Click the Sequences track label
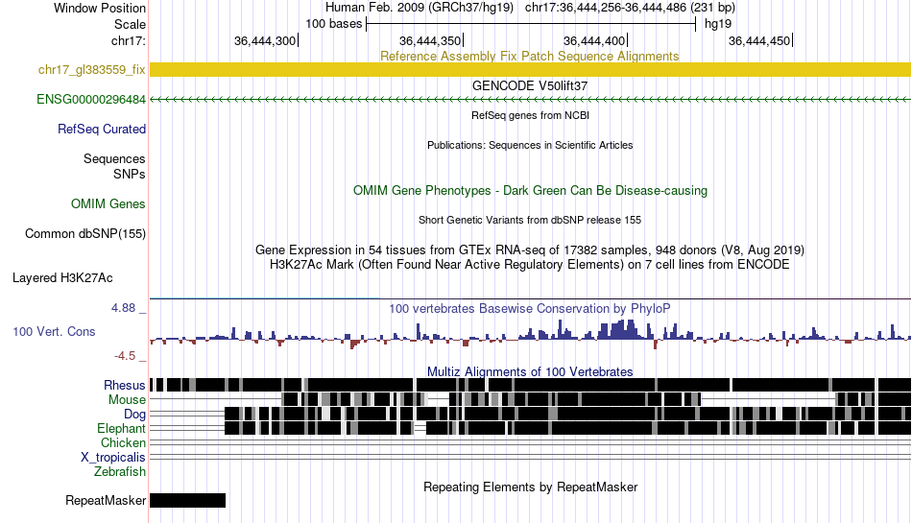 click(x=114, y=158)
